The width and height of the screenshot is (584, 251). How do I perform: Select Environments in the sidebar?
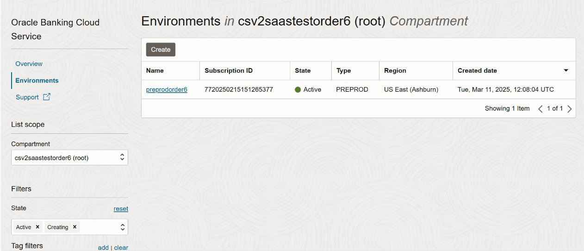tap(37, 81)
